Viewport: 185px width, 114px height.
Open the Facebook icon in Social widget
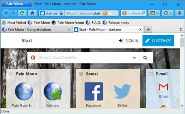(94, 91)
